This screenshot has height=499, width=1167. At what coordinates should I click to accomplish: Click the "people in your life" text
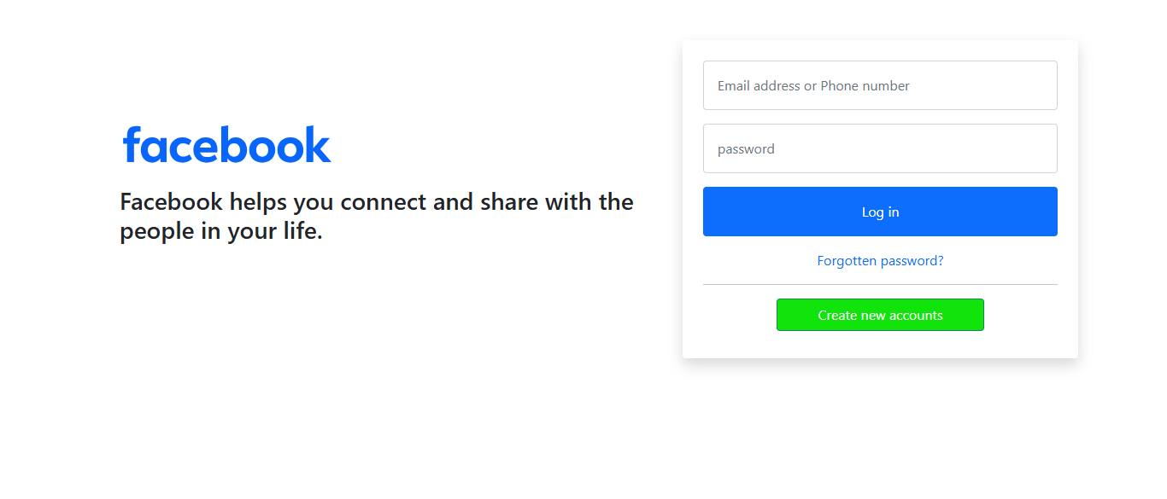pyautogui.click(x=221, y=231)
